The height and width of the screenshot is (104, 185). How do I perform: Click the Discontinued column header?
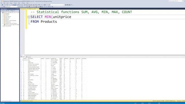pos(84,58)
